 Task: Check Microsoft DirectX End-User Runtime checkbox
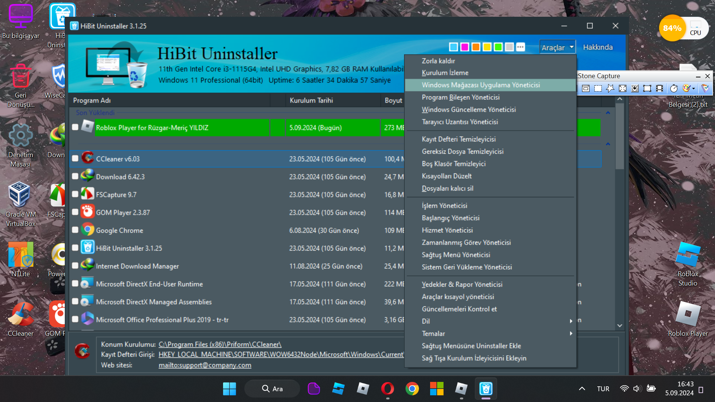pyautogui.click(x=75, y=284)
